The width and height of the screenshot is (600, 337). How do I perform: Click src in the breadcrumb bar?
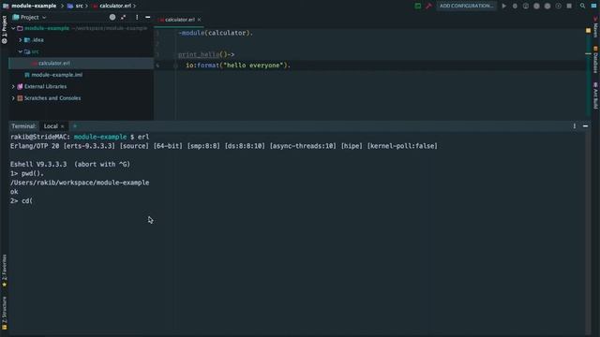79,6
